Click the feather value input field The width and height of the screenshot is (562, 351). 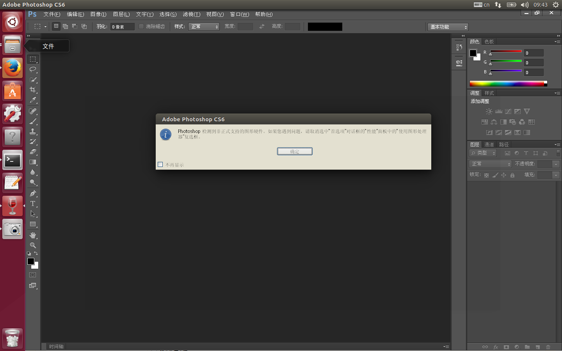122,27
